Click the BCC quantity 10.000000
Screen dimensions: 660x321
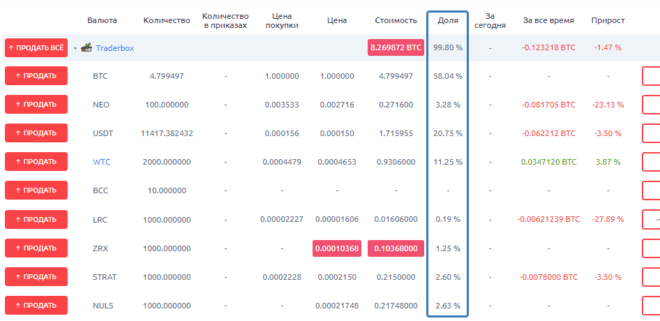pyautogui.click(x=167, y=191)
